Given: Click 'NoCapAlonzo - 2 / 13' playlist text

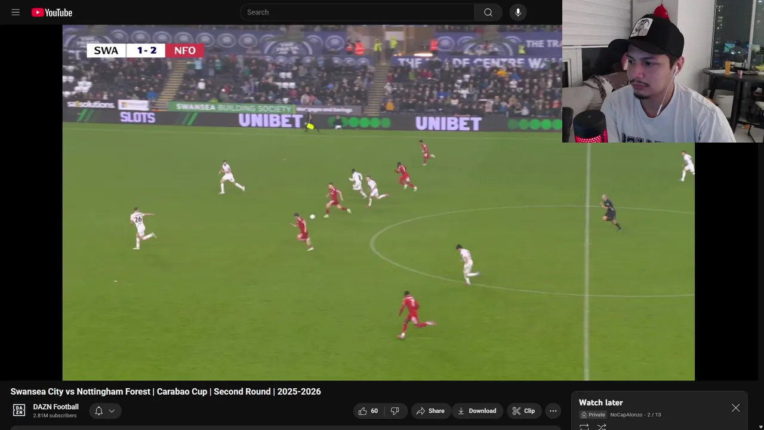Looking at the screenshot, I should point(635,414).
